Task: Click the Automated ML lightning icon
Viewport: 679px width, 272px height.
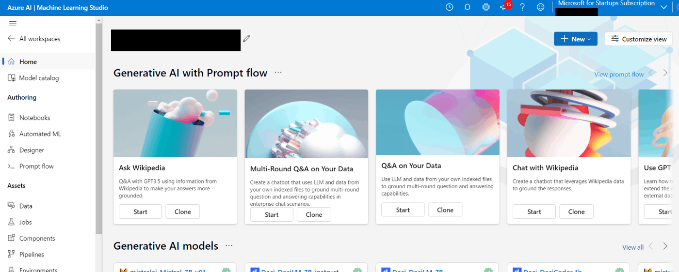Action: pyautogui.click(x=11, y=134)
